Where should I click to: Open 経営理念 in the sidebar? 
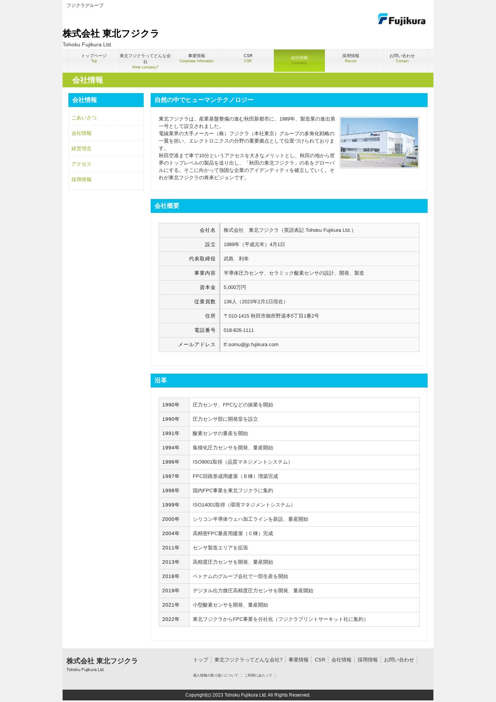tap(82, 149)
